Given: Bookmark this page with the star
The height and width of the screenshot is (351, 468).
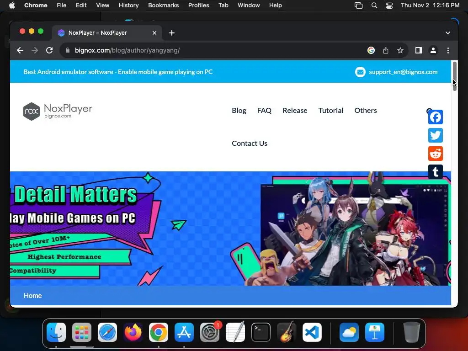Looking at the screenshot, I should (x=400, y=50).
